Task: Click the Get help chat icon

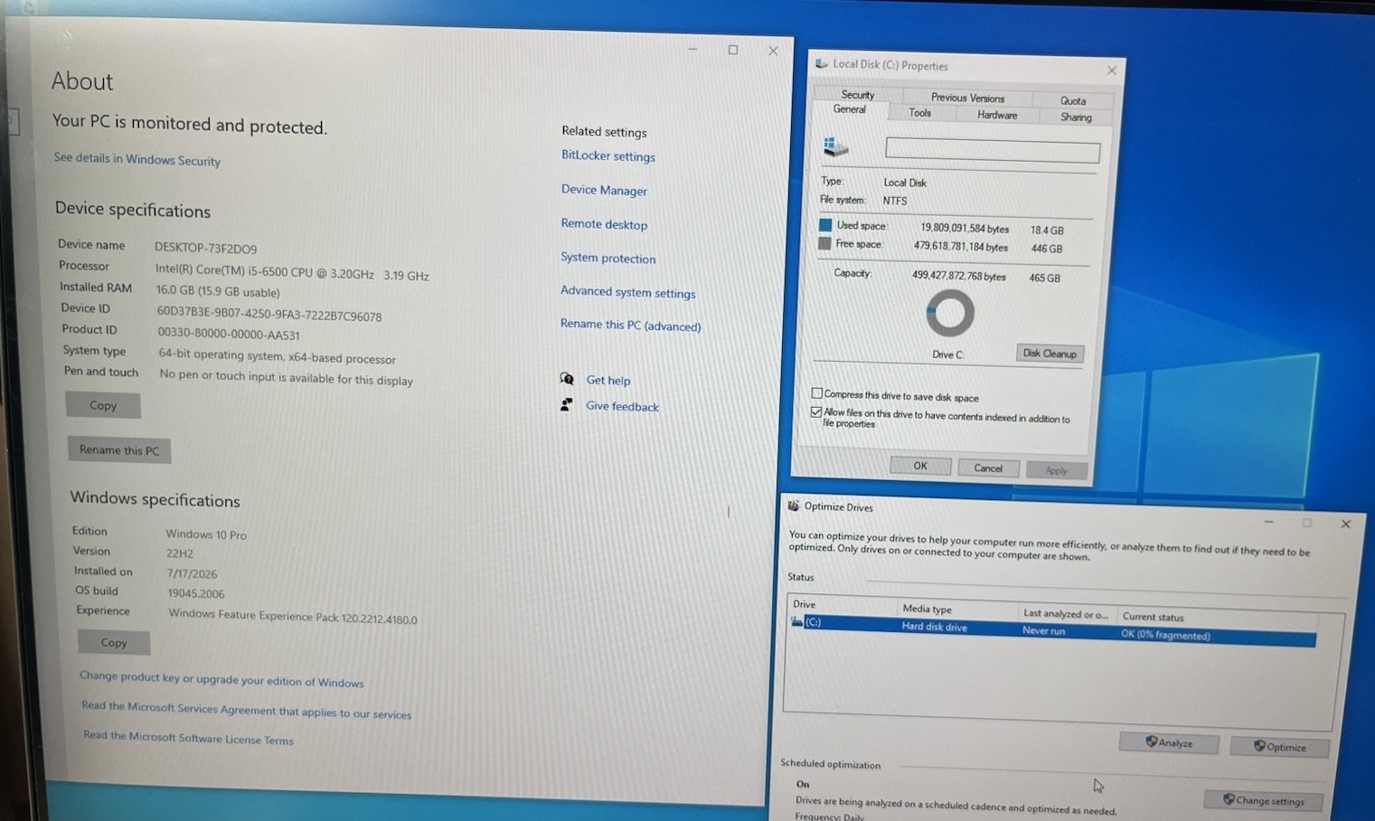Action: pyautogui.click(x=567, y=379)
